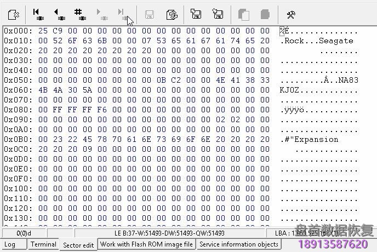The image size is (377, 252).
Task: Click the last sector icon
Action: [123, 15]
